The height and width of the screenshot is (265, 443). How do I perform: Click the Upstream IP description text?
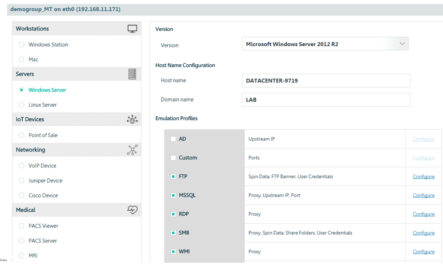tap(262, 139)
